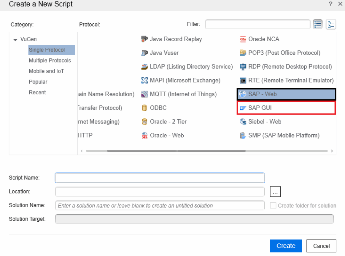Select the ODBC protocol text
The image size is (345, 256).
tap(158, 108)
